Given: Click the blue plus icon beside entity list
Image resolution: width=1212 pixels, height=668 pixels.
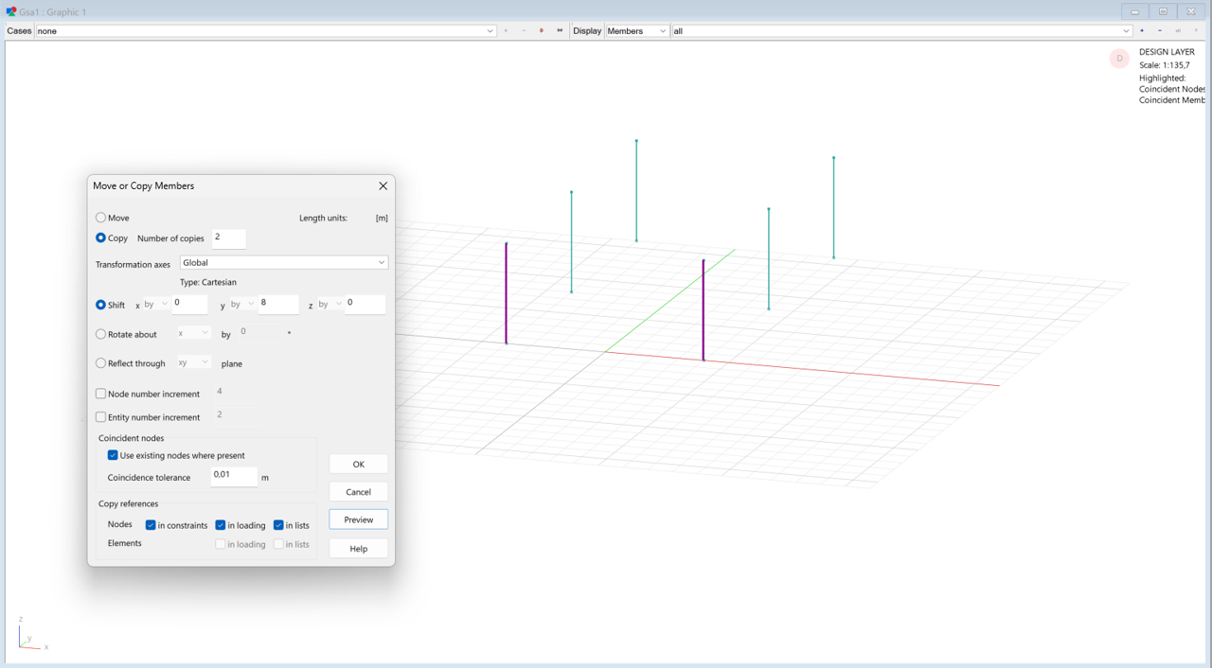Looking at the screenshot, I should 1142,31.
